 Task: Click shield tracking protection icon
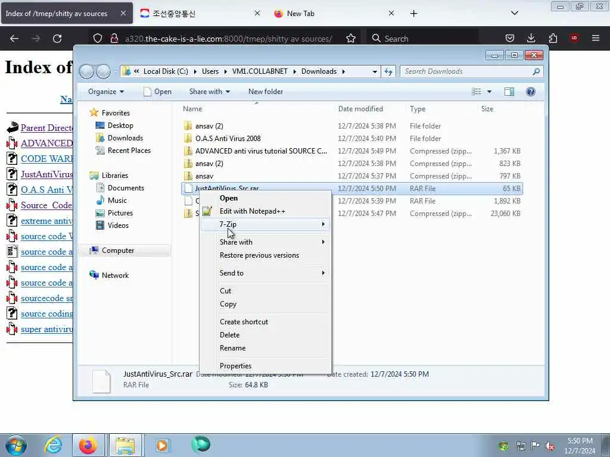coord(98,39)
